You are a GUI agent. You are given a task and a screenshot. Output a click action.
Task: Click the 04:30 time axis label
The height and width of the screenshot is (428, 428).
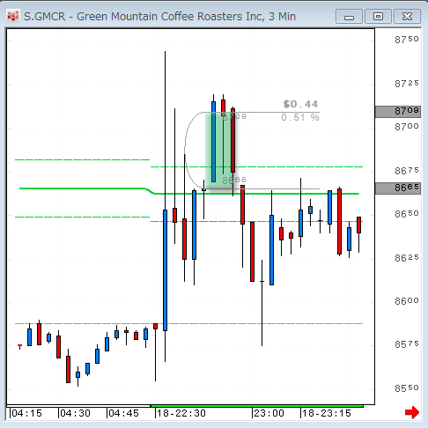click(x=75, y=413)
